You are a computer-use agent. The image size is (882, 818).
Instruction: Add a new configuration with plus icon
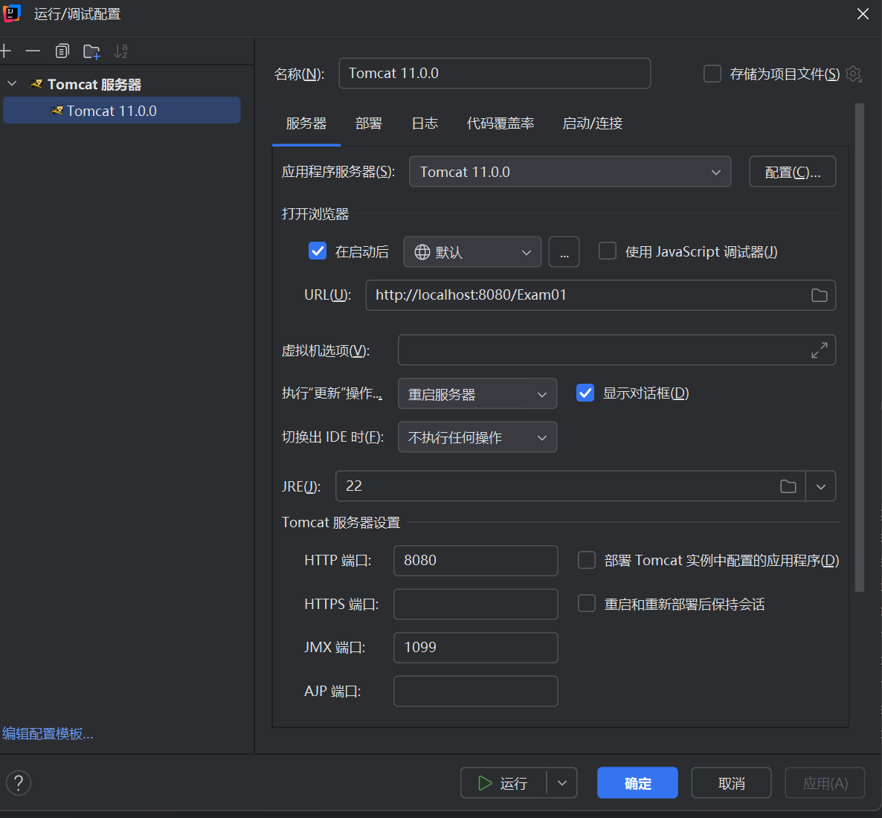tap(6, 51)
